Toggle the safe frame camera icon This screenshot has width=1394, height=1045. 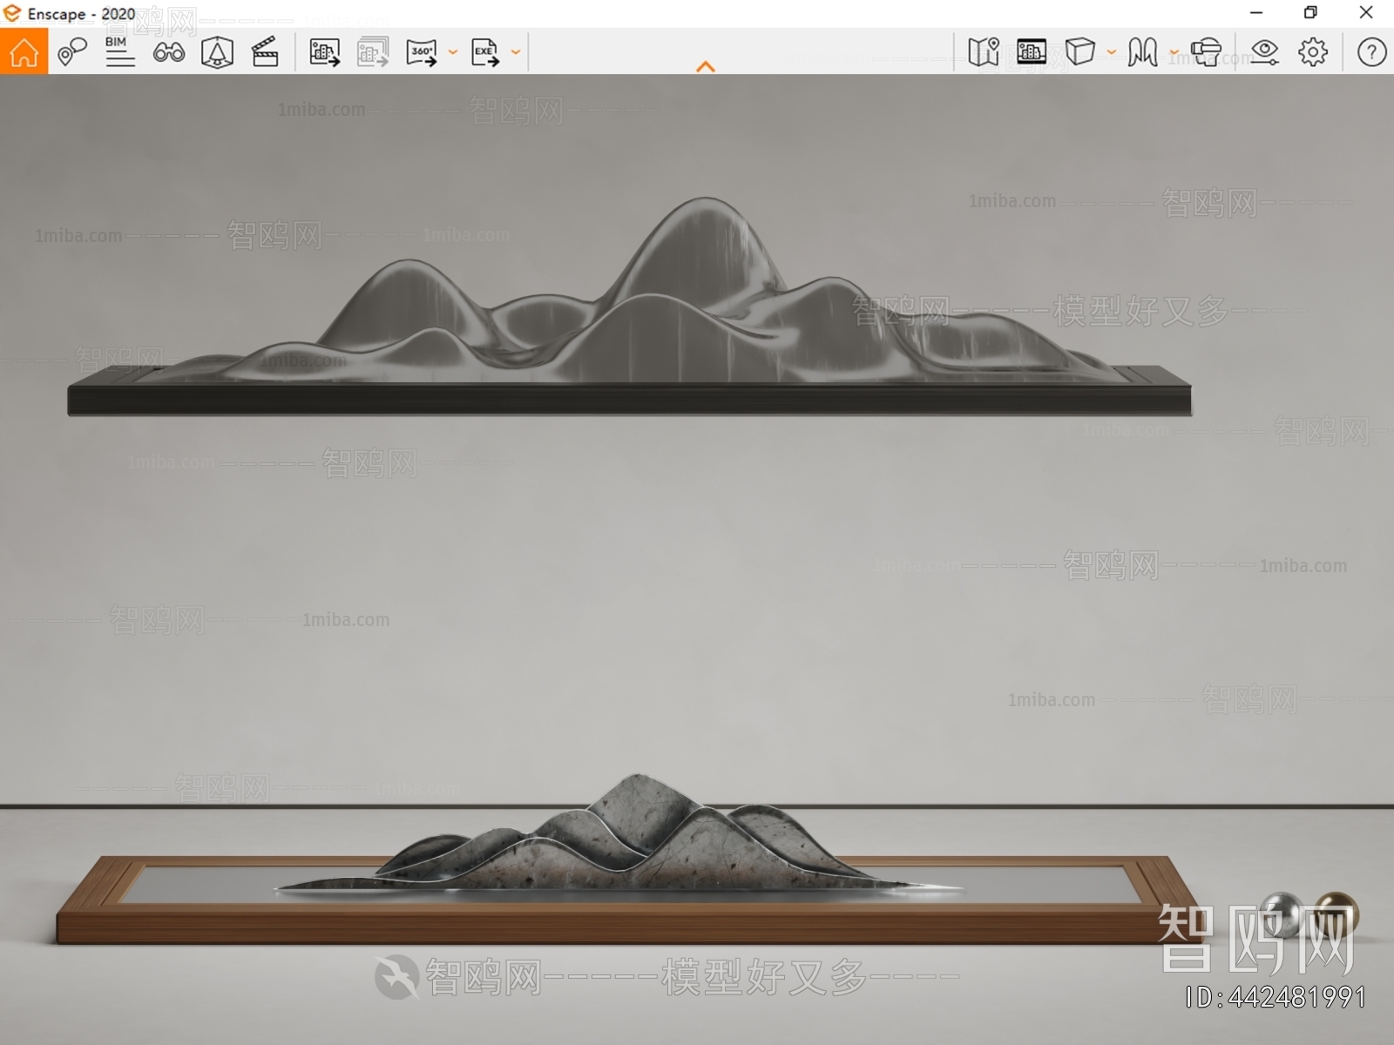pos(217,52)
